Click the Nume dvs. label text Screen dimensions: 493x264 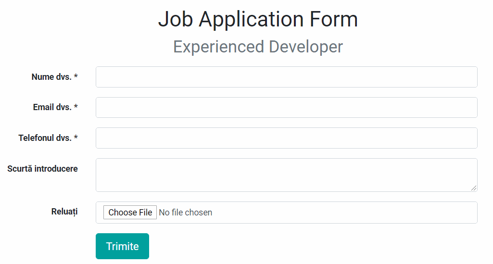coord(51,77)
